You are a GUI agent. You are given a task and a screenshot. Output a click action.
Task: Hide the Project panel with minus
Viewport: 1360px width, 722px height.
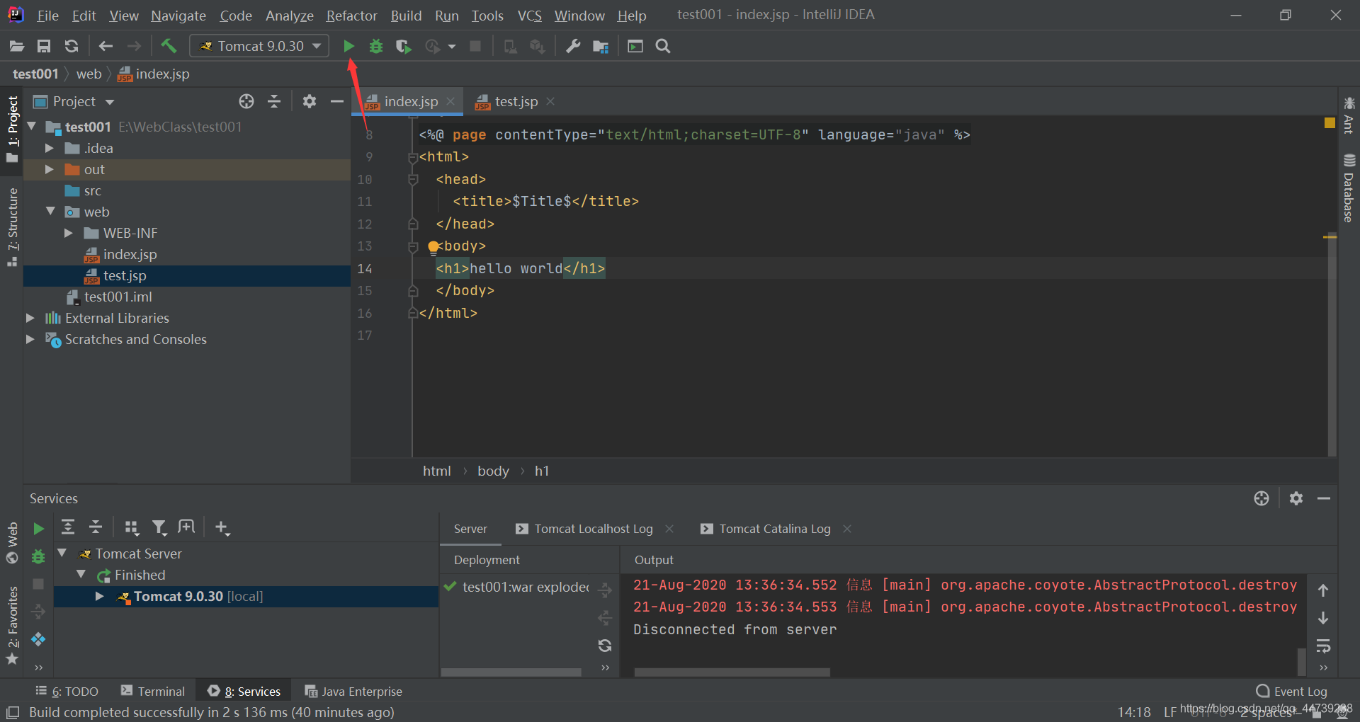(337, 101)
